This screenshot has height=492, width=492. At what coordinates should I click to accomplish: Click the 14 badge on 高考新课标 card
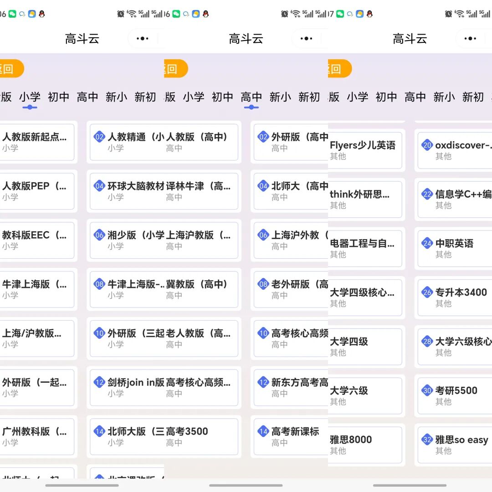point(264,431)
